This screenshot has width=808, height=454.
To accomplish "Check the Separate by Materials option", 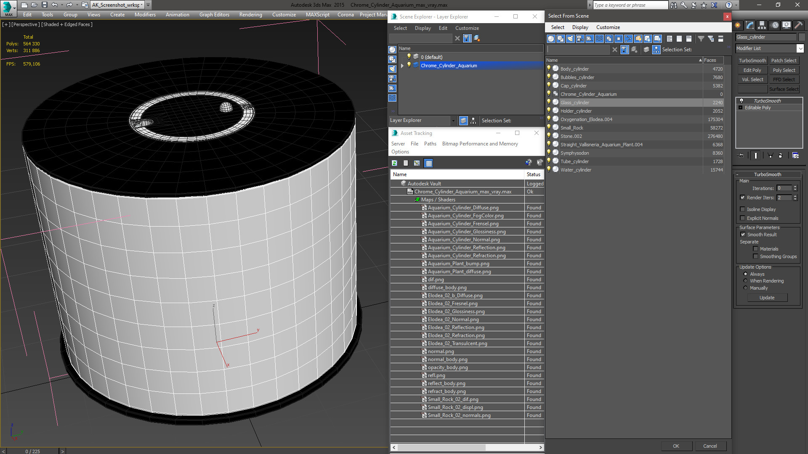I will (x=755, y=249).
